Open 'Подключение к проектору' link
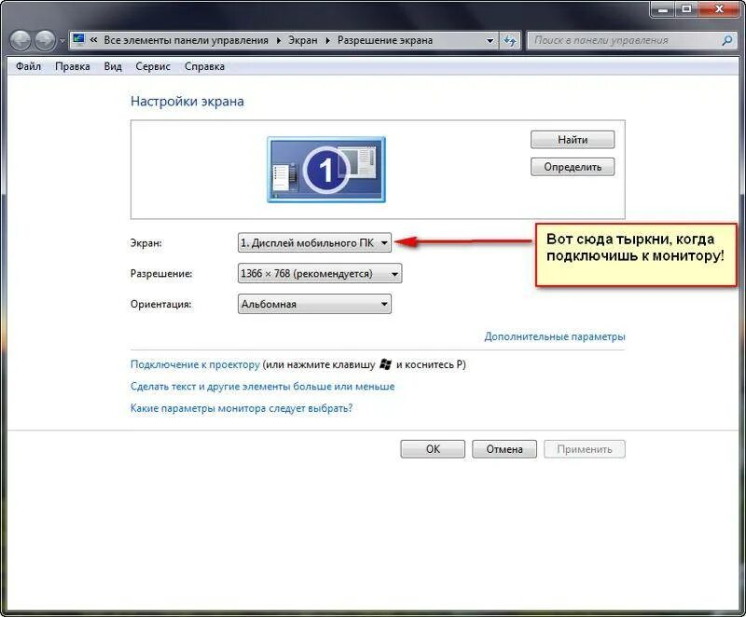 click(195, 364)
